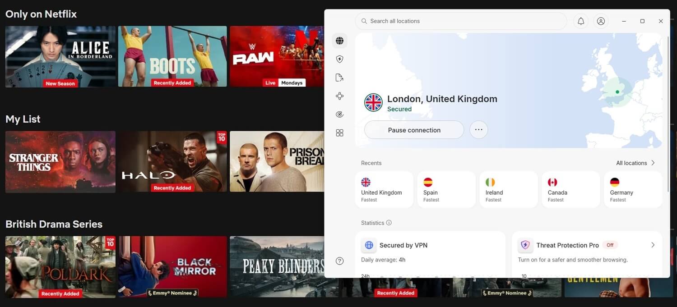Click the Recents section label
The image size is (677, 307).
(371, 163)
